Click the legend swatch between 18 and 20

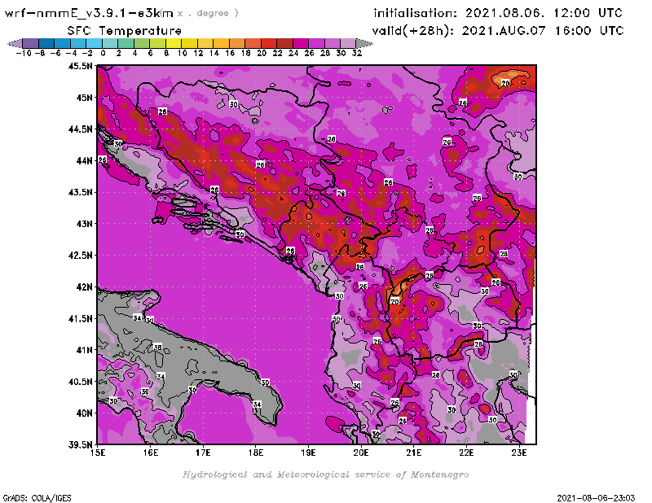pyautogui.click(x=253, y=43)
